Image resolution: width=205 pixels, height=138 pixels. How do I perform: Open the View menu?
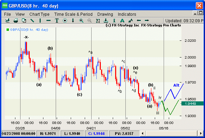tap(20, 14)
